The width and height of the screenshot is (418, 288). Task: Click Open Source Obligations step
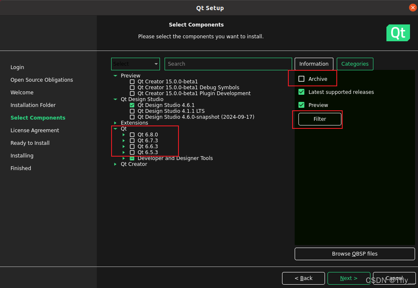pyautogui.click(x=42, y=80)
